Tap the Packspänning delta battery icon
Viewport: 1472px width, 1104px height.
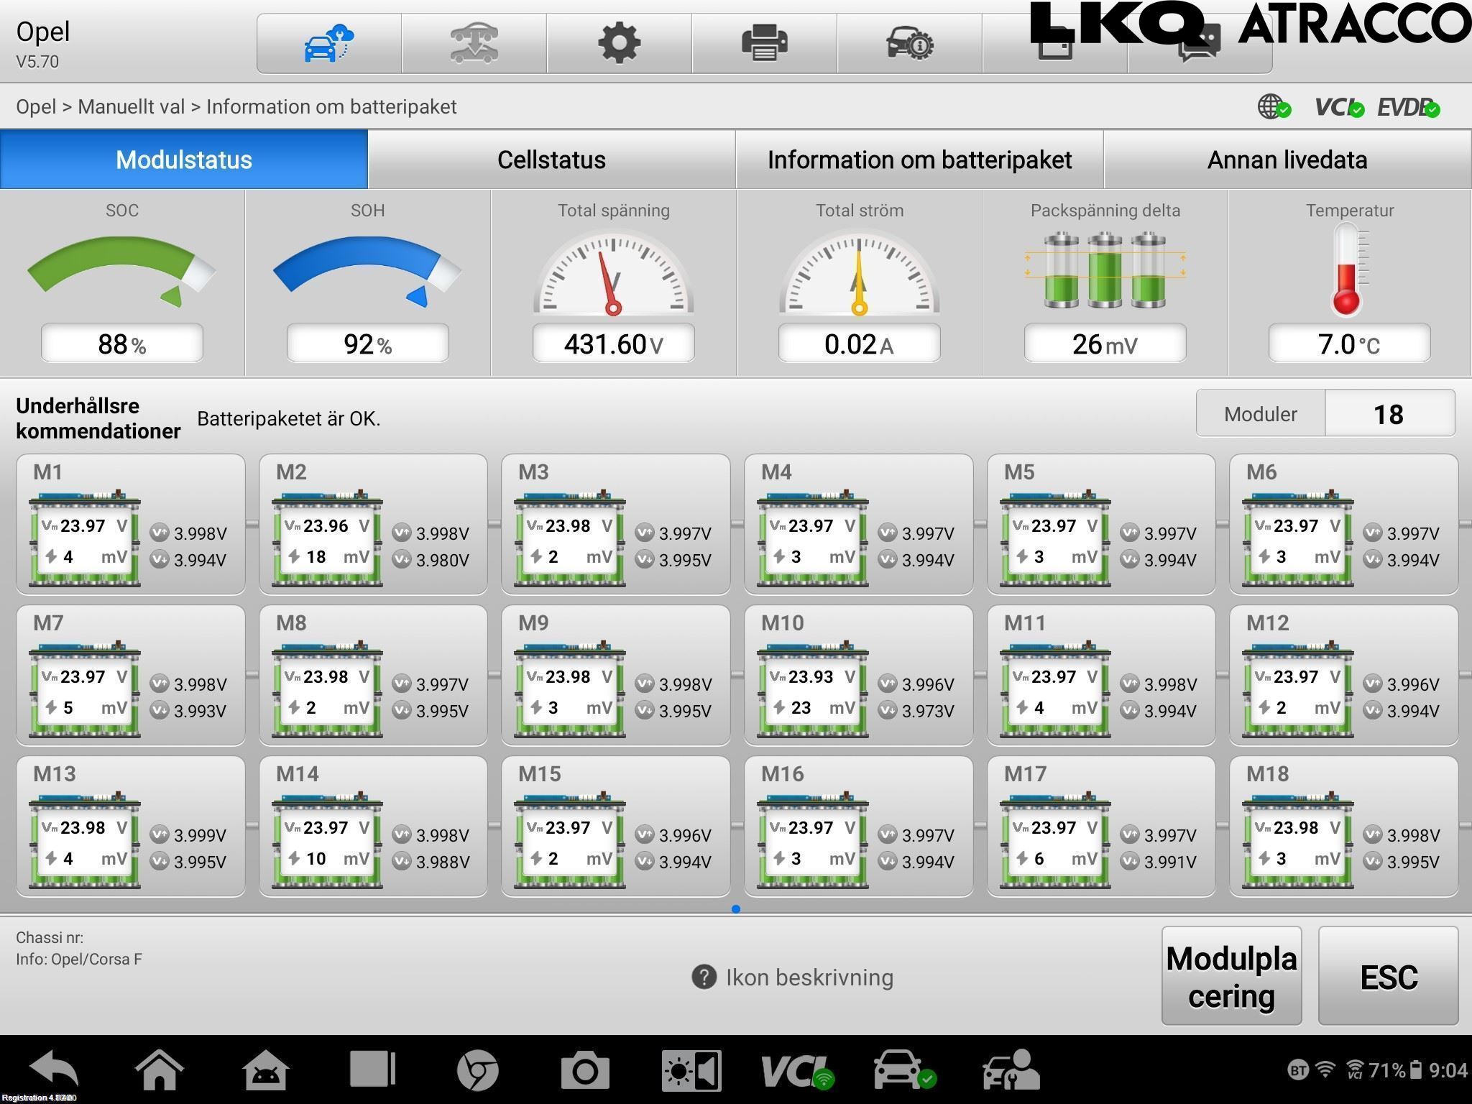click(x=1105, y=270)
